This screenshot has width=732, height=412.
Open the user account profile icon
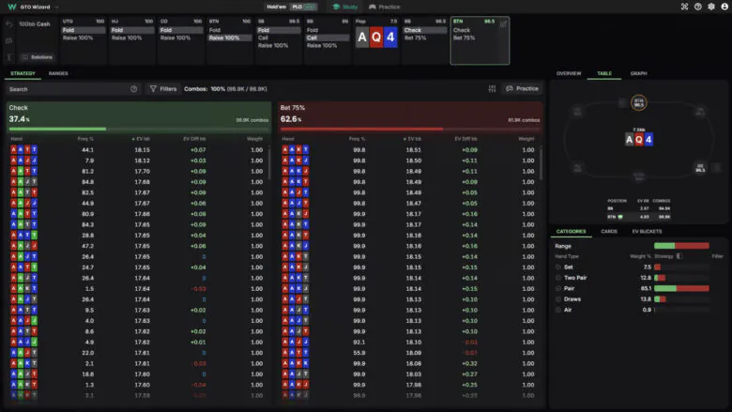pos(724,7)
